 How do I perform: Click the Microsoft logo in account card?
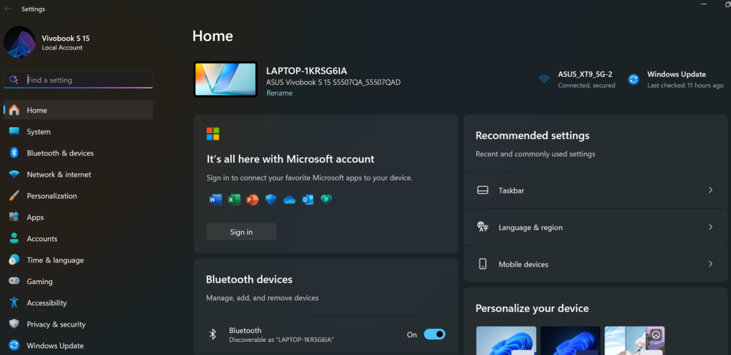click(213, 134)
